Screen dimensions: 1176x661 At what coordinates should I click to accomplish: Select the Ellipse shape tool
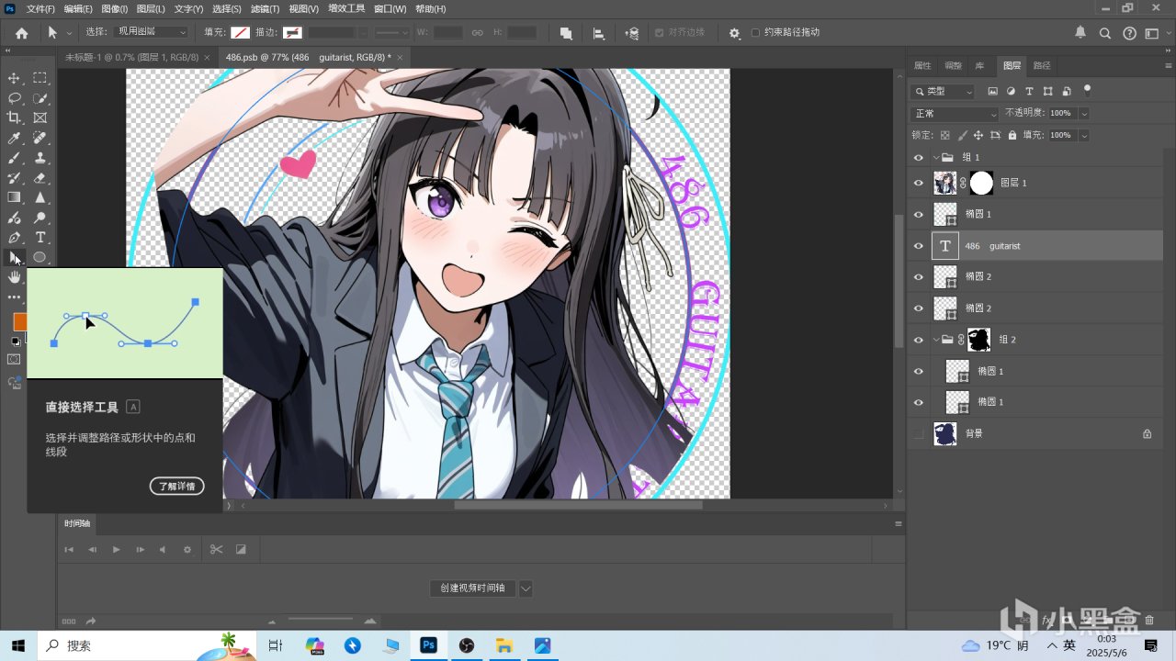tap(40, 258)
